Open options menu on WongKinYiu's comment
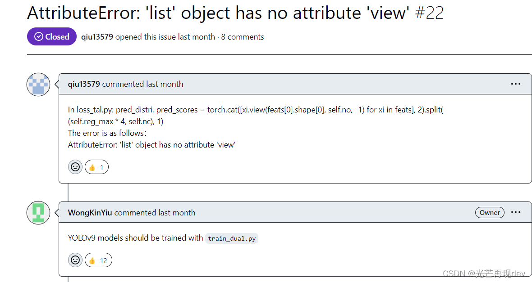This screenshot has width=532, height=282. click(515, 213)
